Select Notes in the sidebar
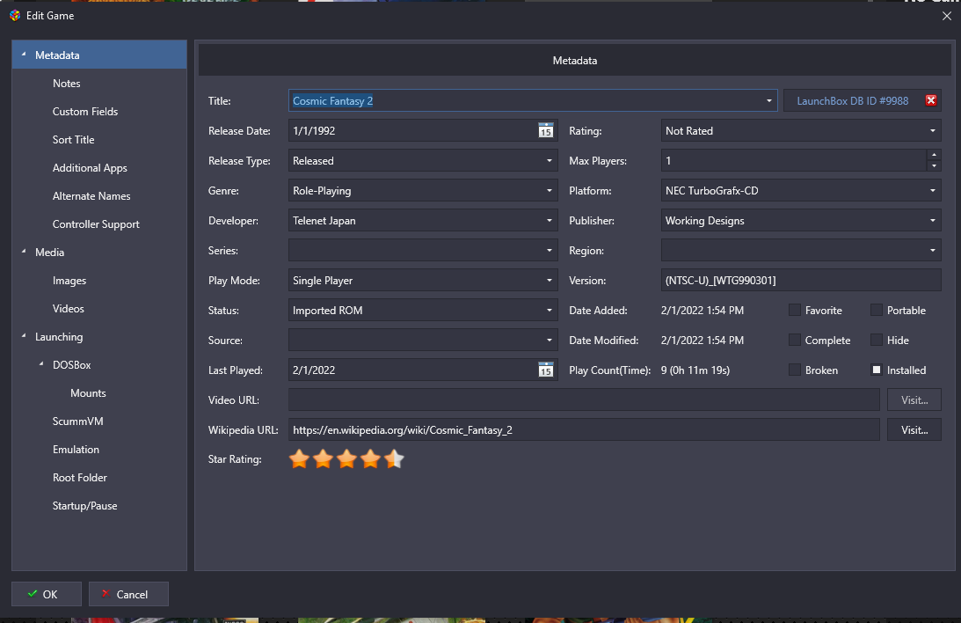Screen dimensions: 961x623 (x=66, y=84)
